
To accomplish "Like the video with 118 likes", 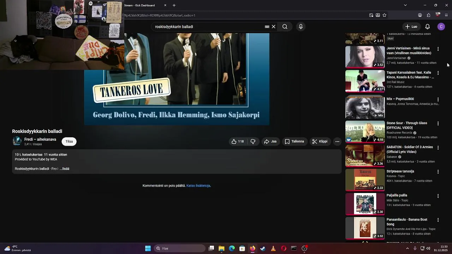I will pos(238,141).
